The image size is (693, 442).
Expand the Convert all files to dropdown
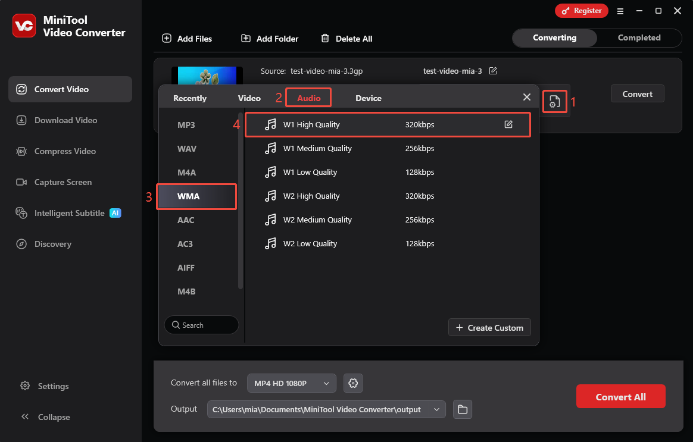[x=291, y=383]
